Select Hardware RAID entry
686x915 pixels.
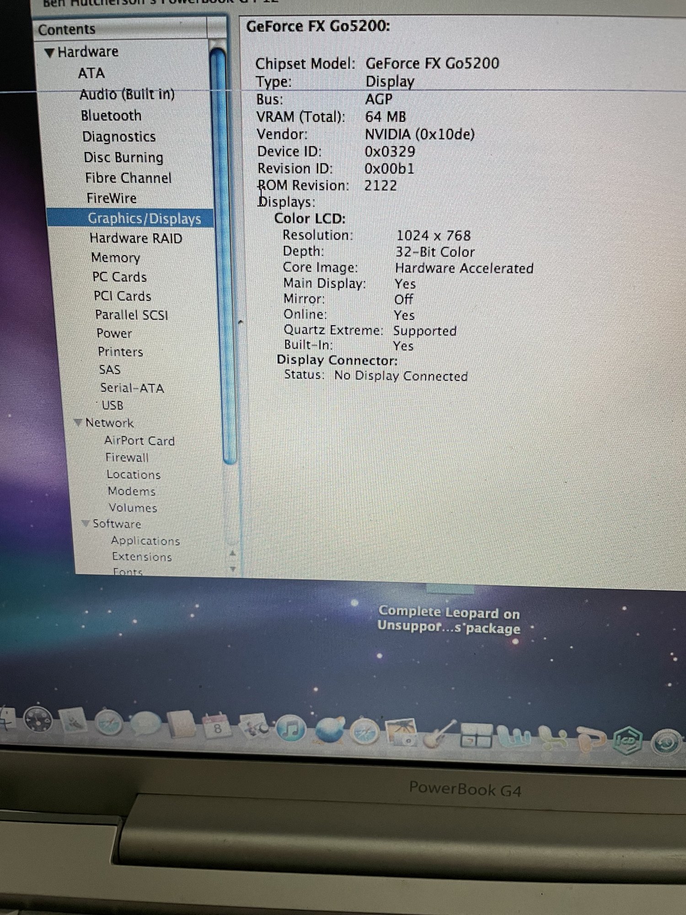point(136,238)
